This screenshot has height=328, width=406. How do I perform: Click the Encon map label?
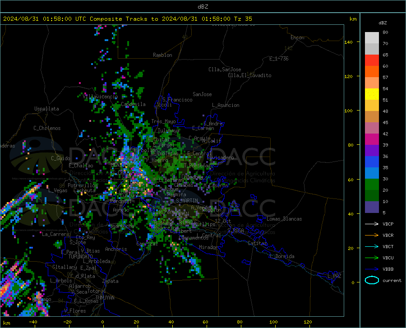[297, 37]
